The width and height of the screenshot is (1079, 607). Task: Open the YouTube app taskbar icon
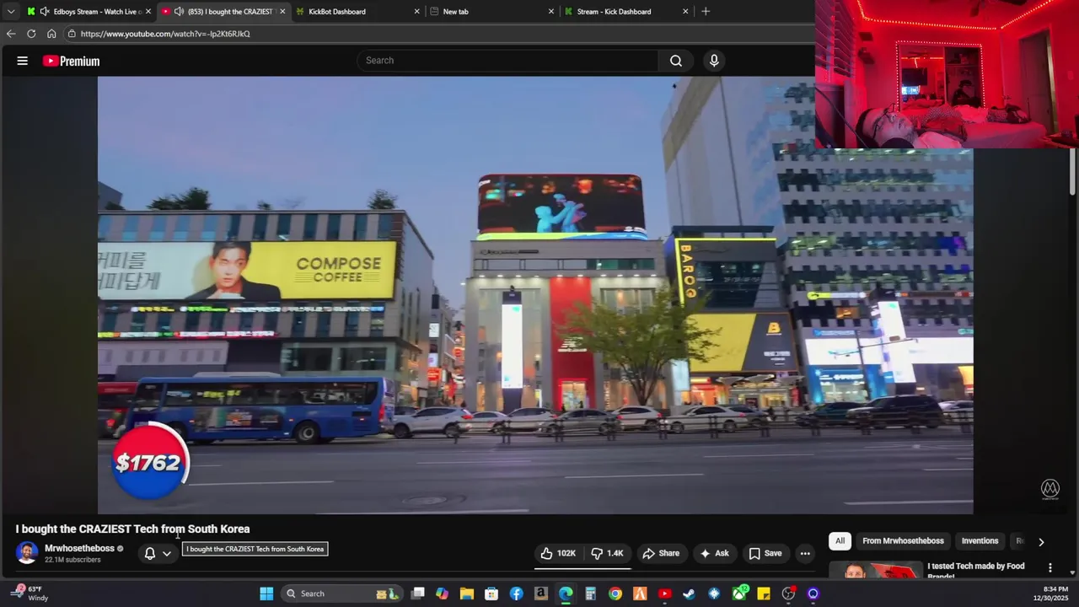tap(665, 594)
